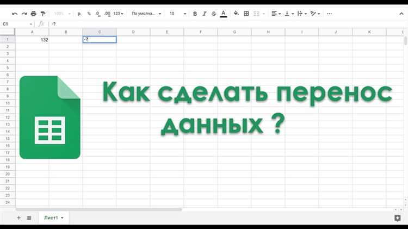Select column F header
Viewport: 408px width, 229px height.
[x=201, y=32]
